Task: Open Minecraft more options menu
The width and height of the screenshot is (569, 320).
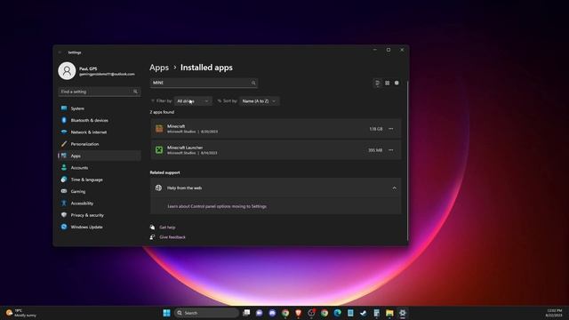Action: (391, 129)
